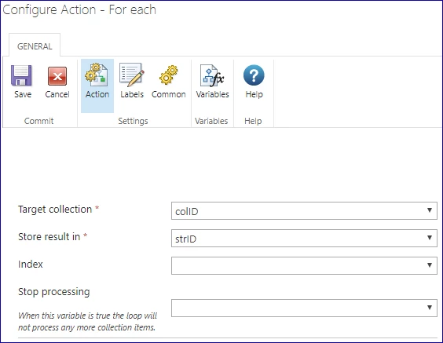Click the blue Help question mark icon

(254, 75)
